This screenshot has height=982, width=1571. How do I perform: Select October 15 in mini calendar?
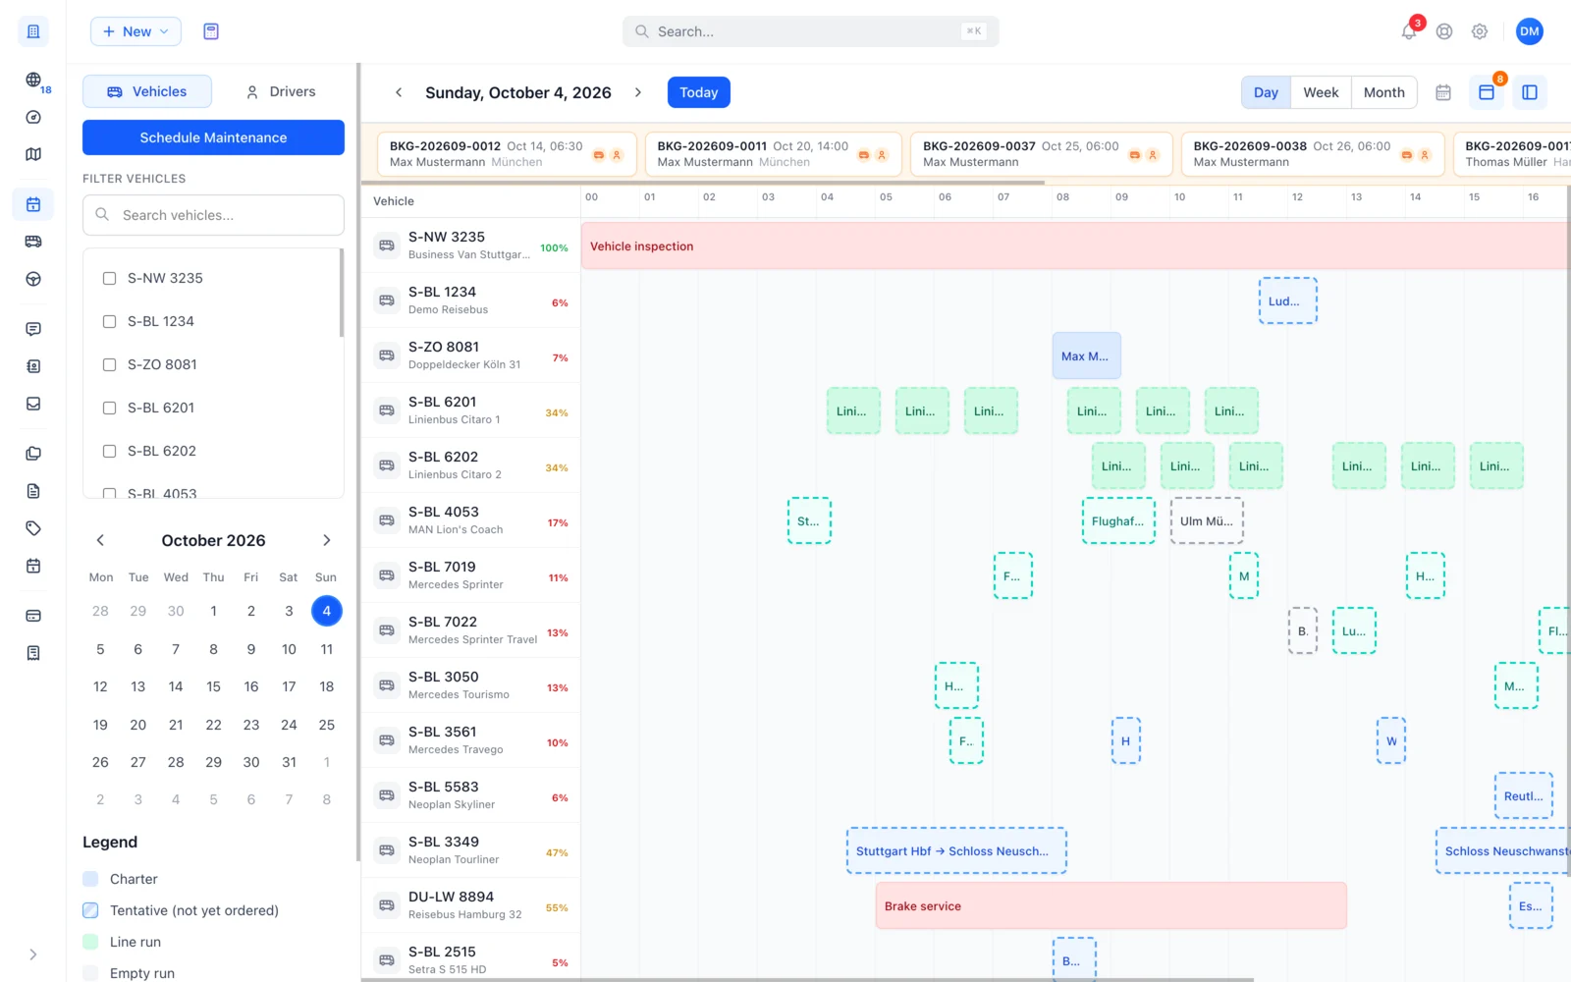click(213, 686)
